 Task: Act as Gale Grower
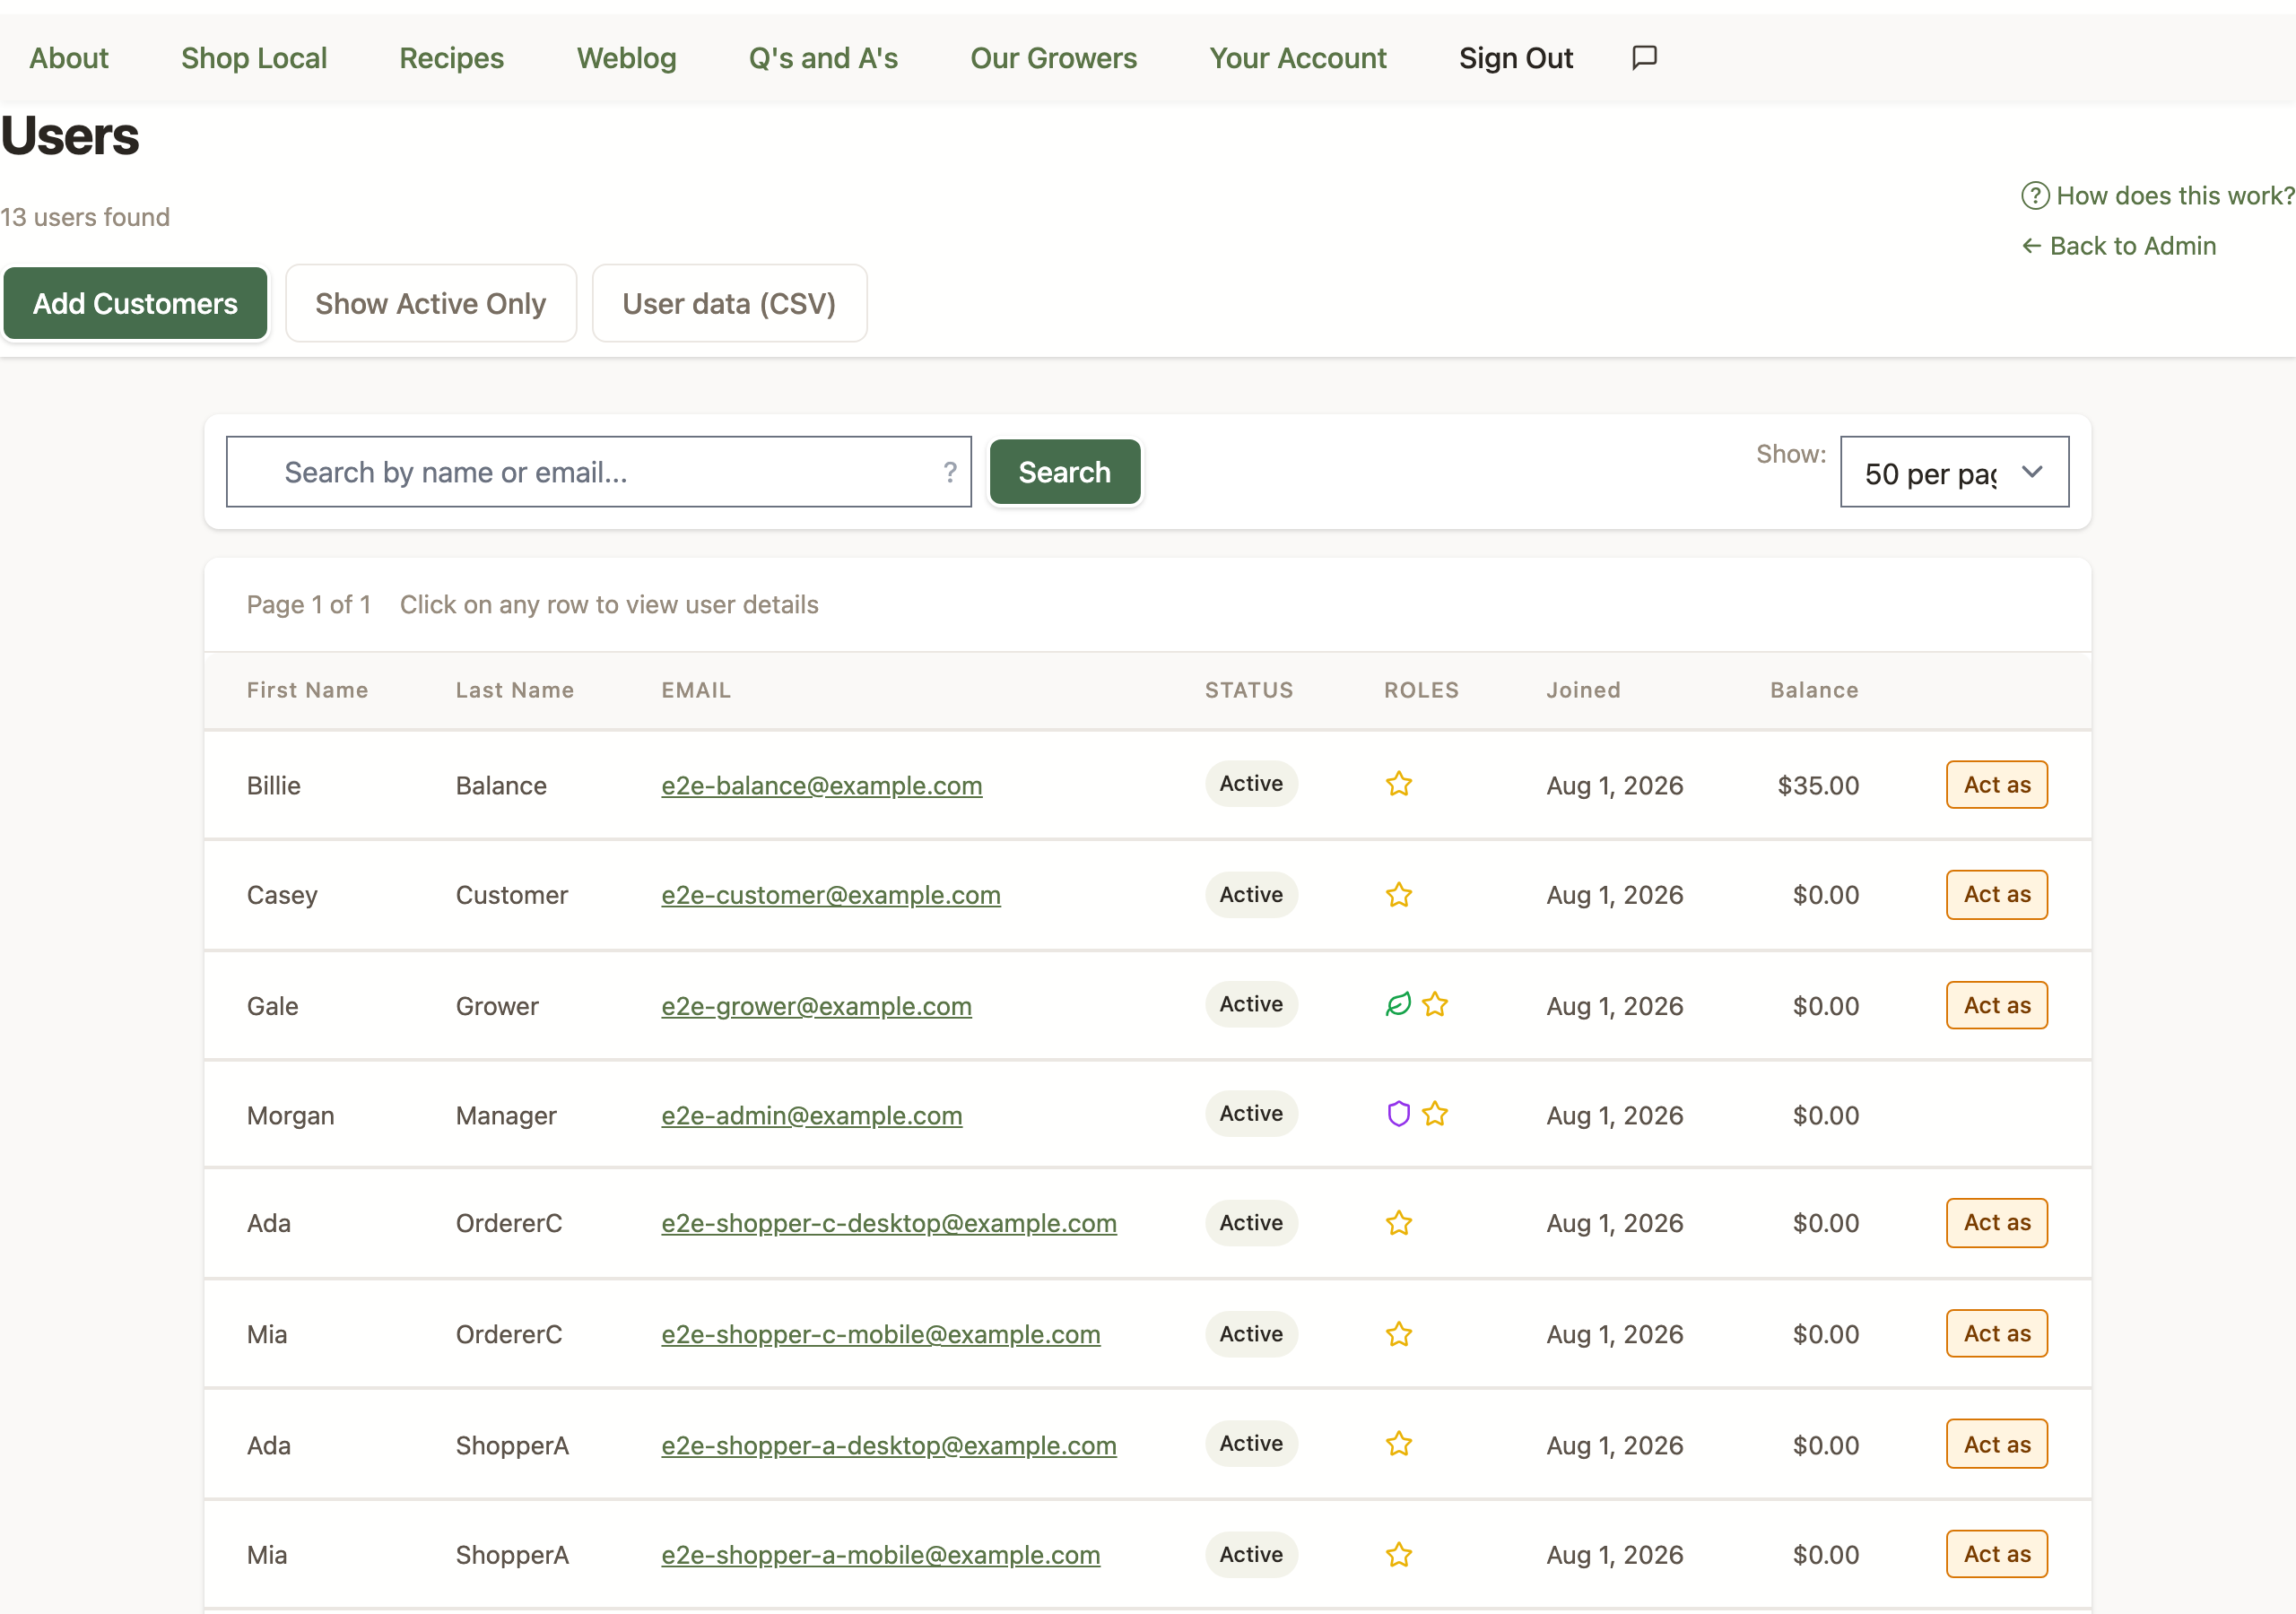pyautogui.click(x=1996, y=1005)
